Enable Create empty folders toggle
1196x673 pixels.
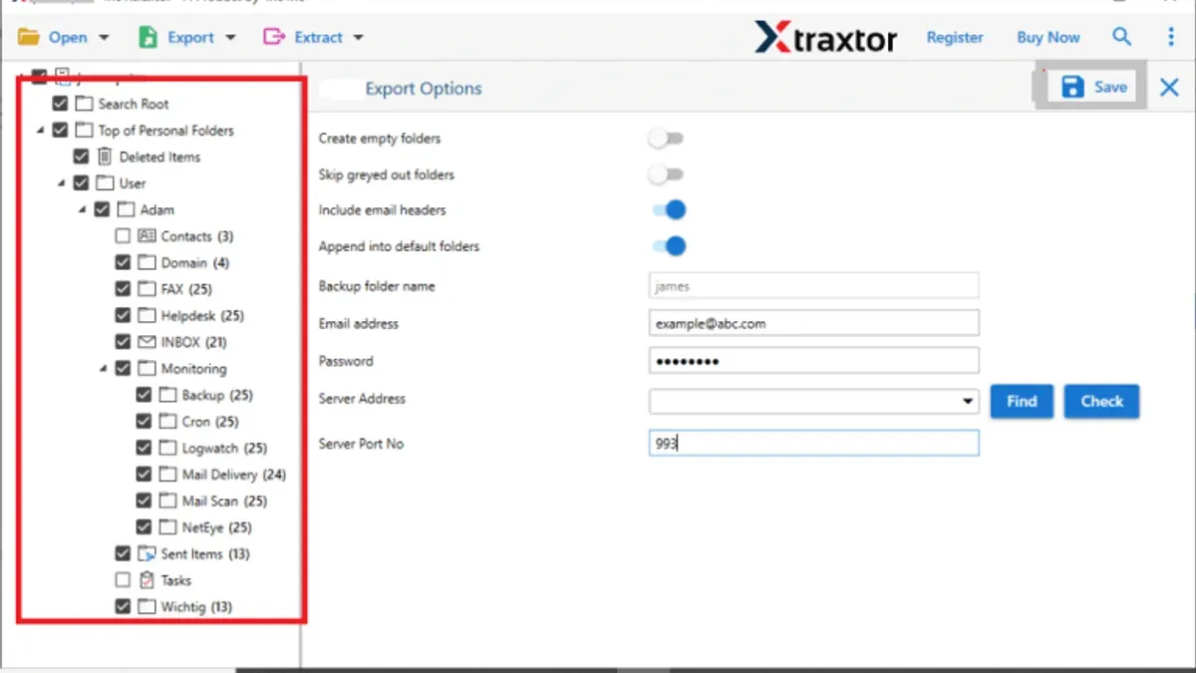[666, 138]
